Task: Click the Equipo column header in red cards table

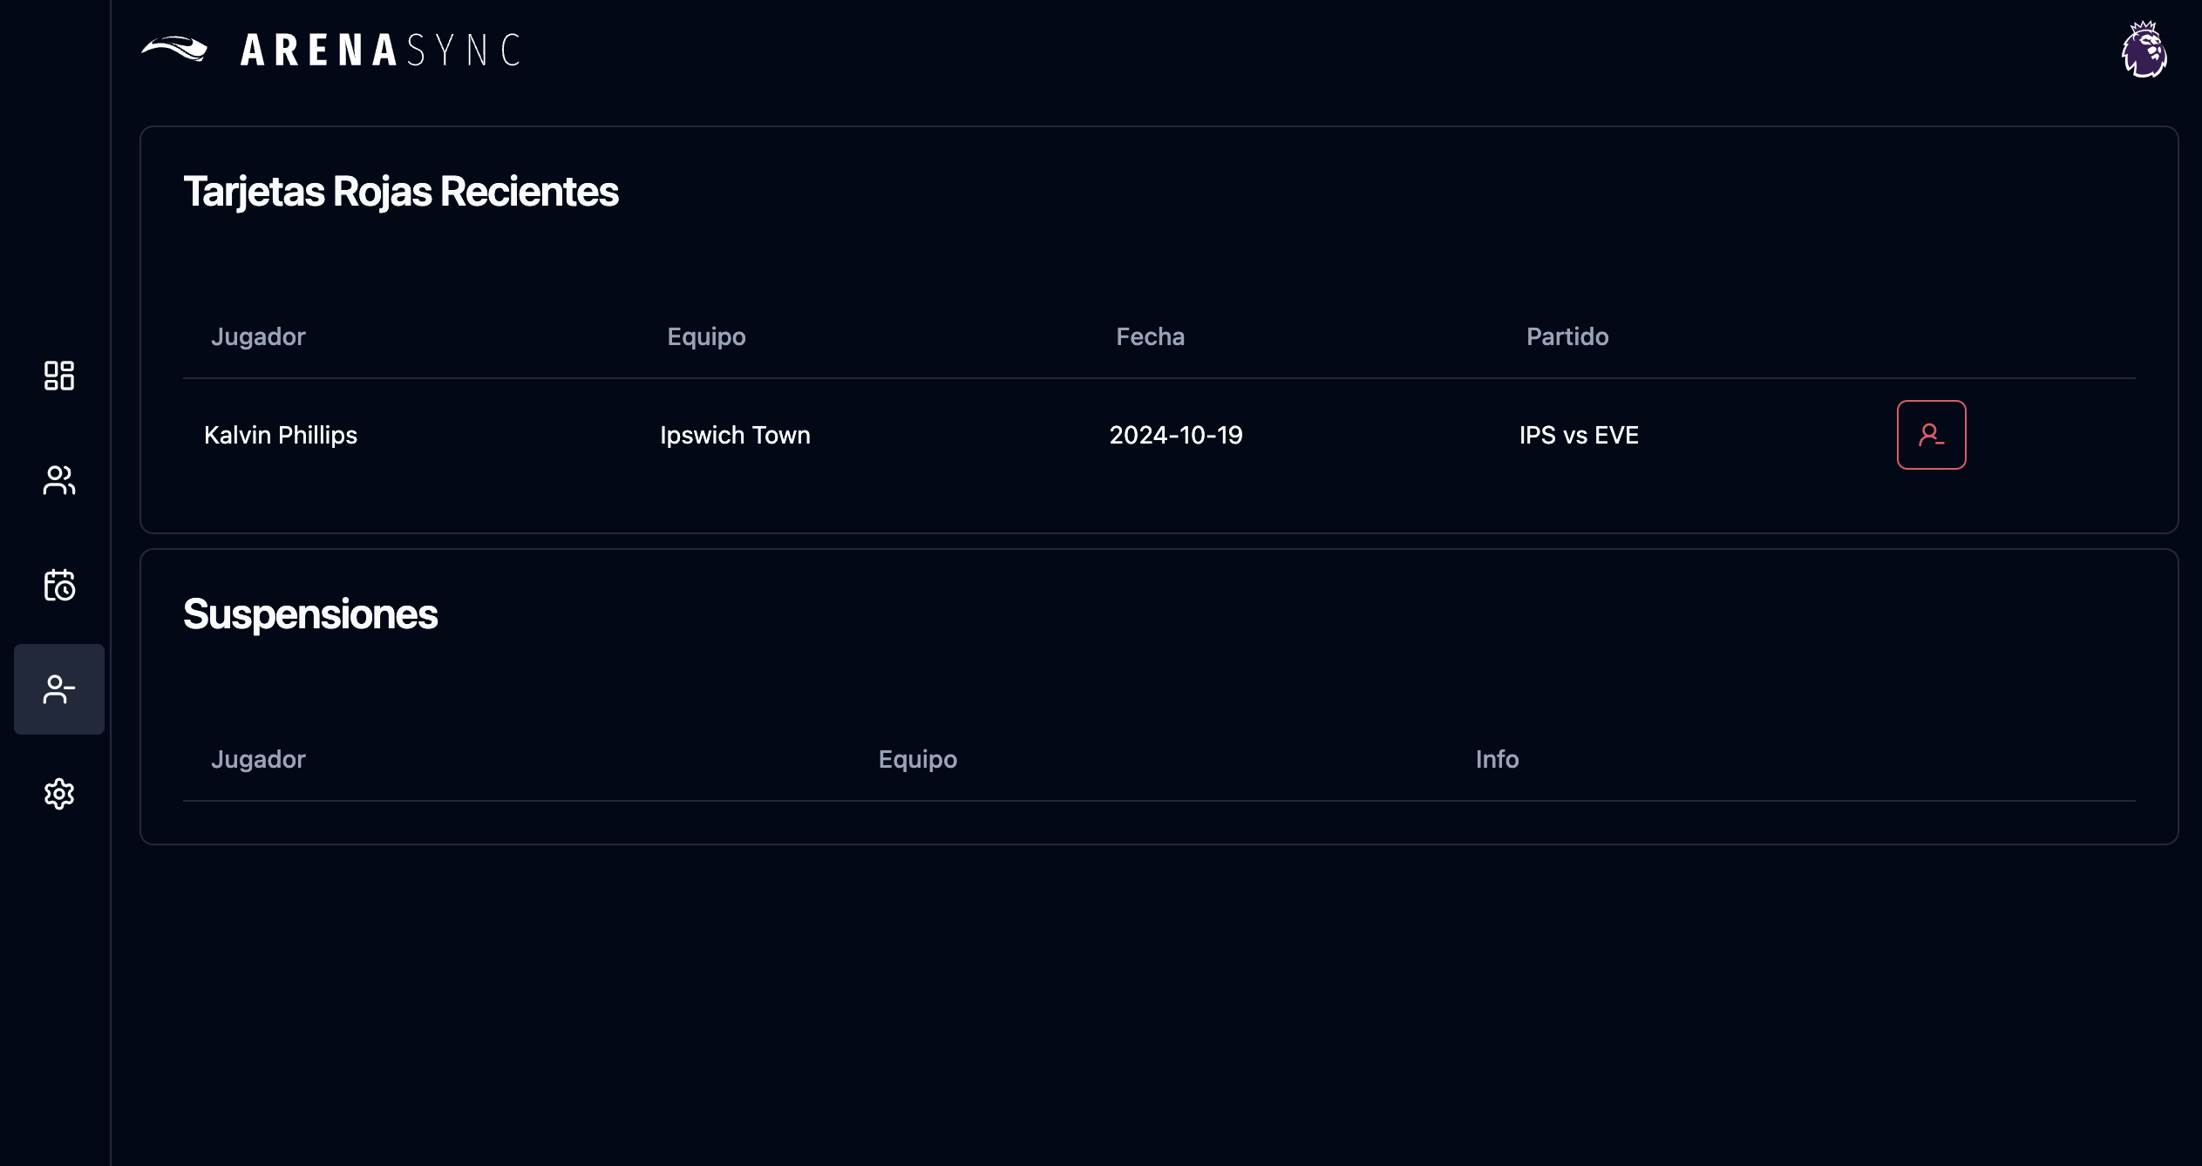Action: pyautogui.click(x=706, y=336)
